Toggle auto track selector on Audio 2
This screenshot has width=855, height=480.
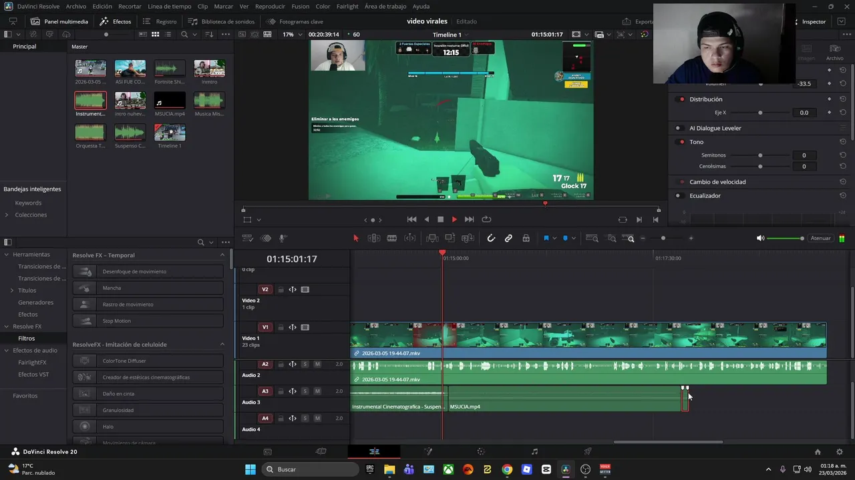click(293, 364)
